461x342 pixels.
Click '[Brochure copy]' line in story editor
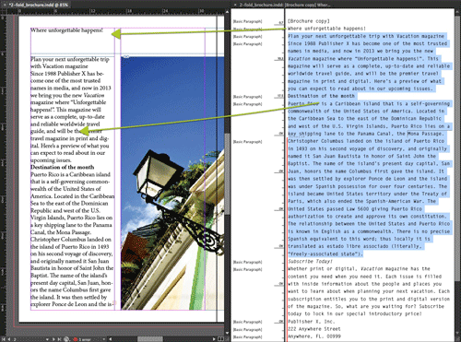click(x=309, y=21)
